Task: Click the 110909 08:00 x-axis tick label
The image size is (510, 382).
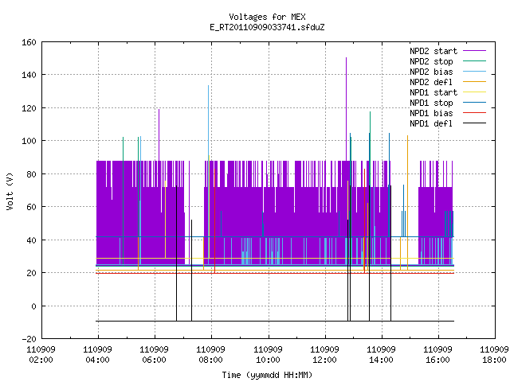Action: [x=210, y=355]
